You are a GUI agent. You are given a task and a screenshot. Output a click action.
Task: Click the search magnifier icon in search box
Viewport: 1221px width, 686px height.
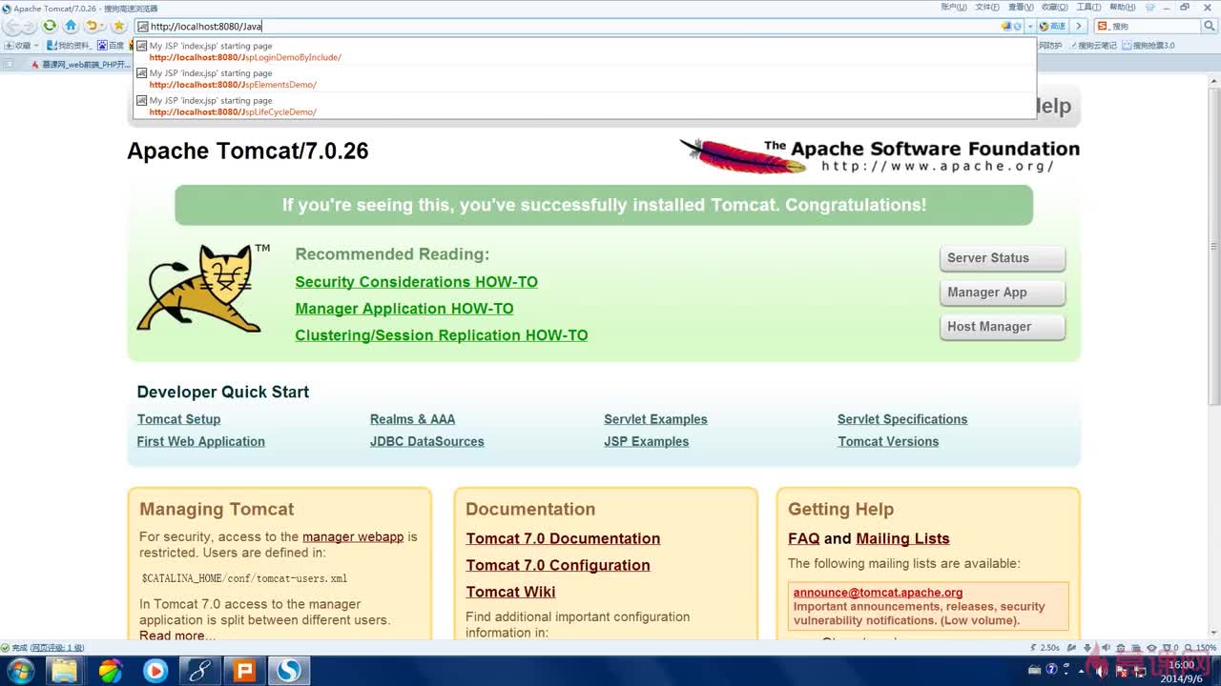pos(1208,27)
